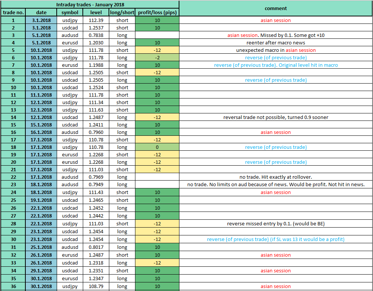Click the 'asian session' comment in trade 1 row
373x291 pixels.
pos(276,20)
